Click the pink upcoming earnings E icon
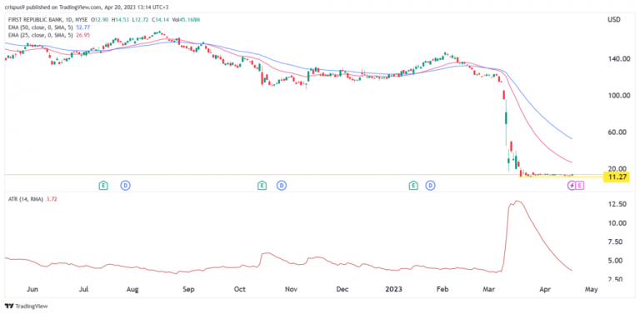 580,186
